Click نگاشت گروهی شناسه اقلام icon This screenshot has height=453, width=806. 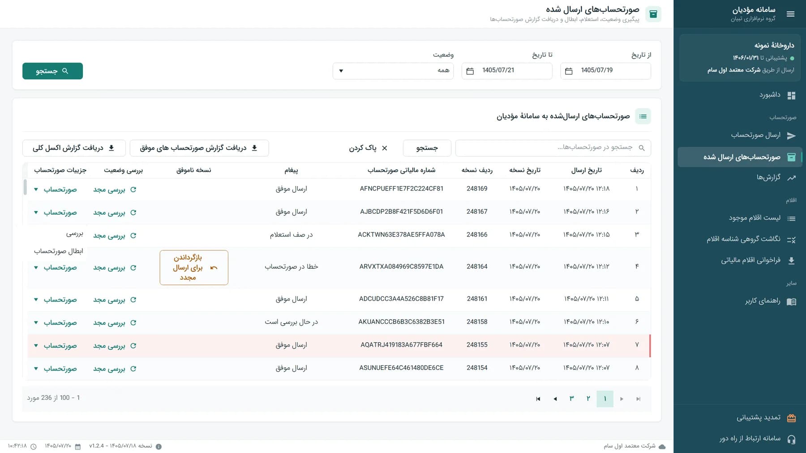pos(791,240)
